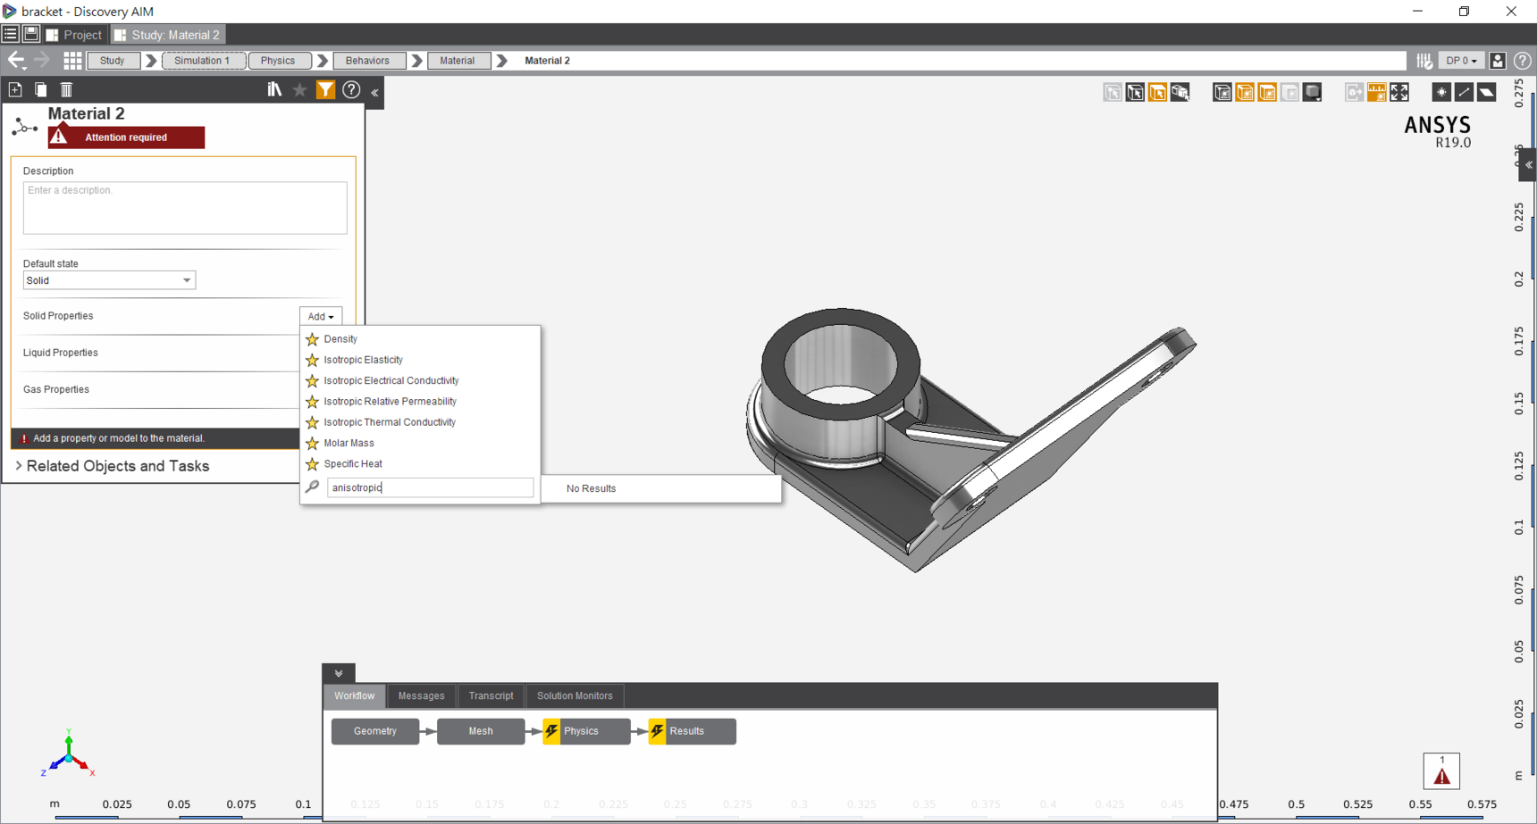Go to the Physics breadcrumb

pos(278,61)
